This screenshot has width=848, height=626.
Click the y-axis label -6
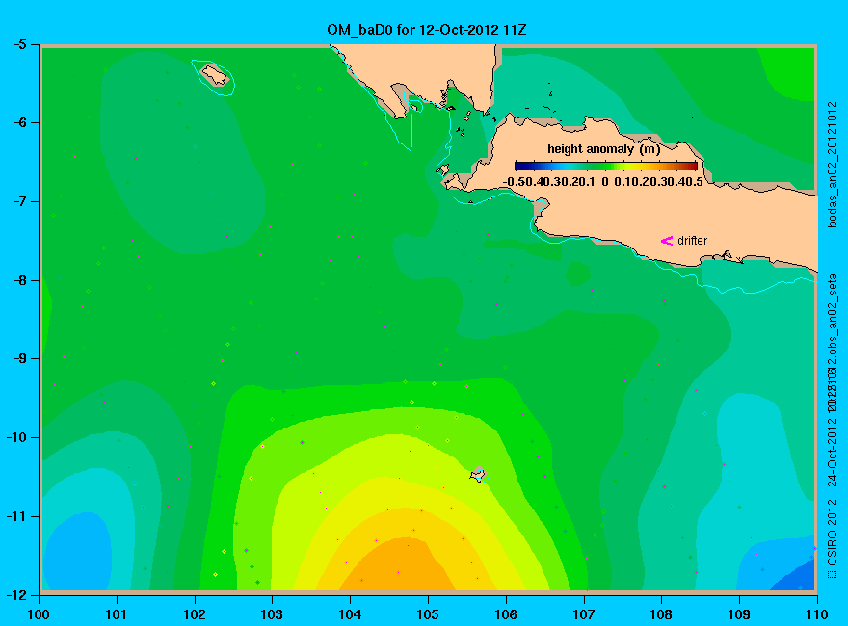click(x=19, y=122)
